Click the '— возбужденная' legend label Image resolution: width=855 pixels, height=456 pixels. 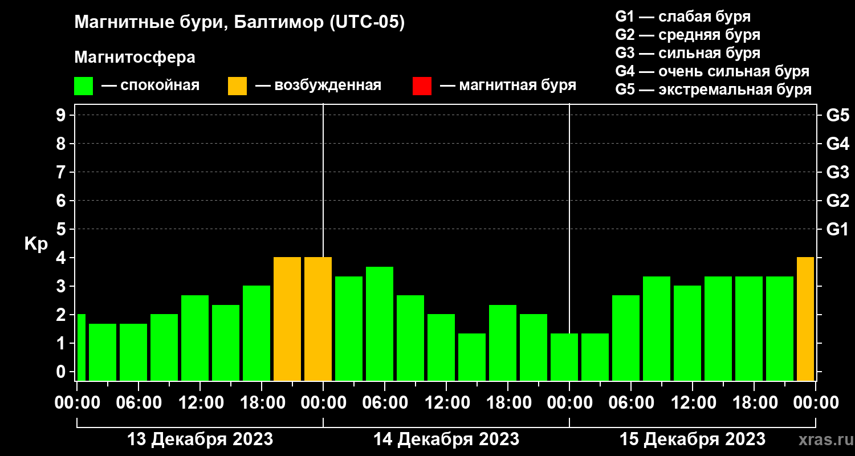(318, 85)
